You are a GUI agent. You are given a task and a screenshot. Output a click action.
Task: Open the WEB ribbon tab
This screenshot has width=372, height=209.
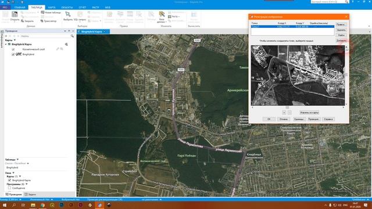108,8
